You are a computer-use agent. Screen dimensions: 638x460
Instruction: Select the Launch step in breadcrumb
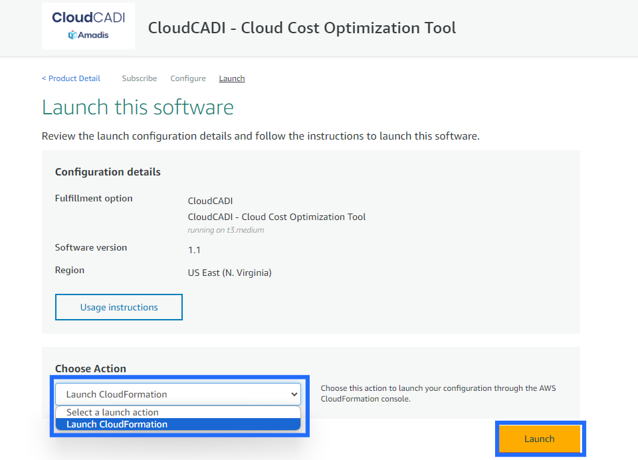pyautogui.click(x=232, y=78)
